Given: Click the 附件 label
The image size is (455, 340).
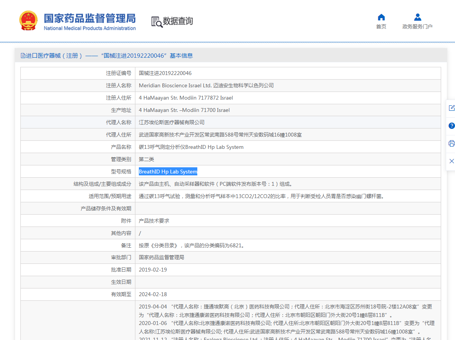Looking at the screenshot, I should tap(126, 221).
